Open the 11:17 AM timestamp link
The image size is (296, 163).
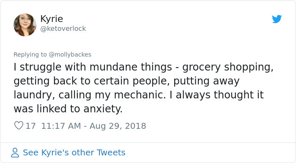[x=61, y=126]
